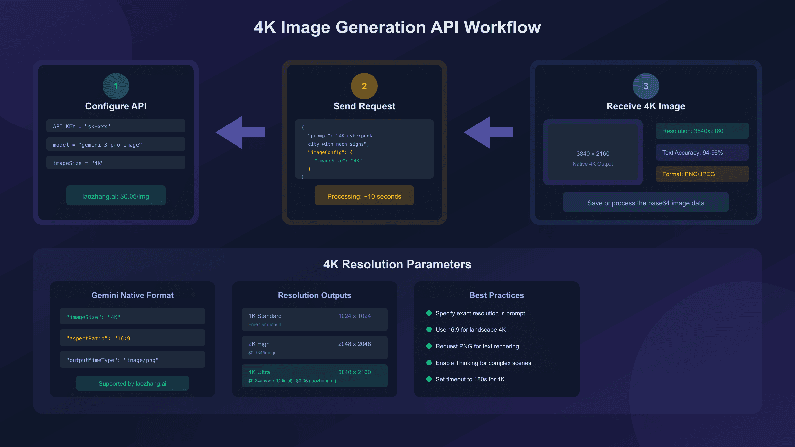Image resolution: width=795 pixels, height=447 pixels.
Task: Click bullet beside Set timeout to 180s
Action: tap(429, 379)
